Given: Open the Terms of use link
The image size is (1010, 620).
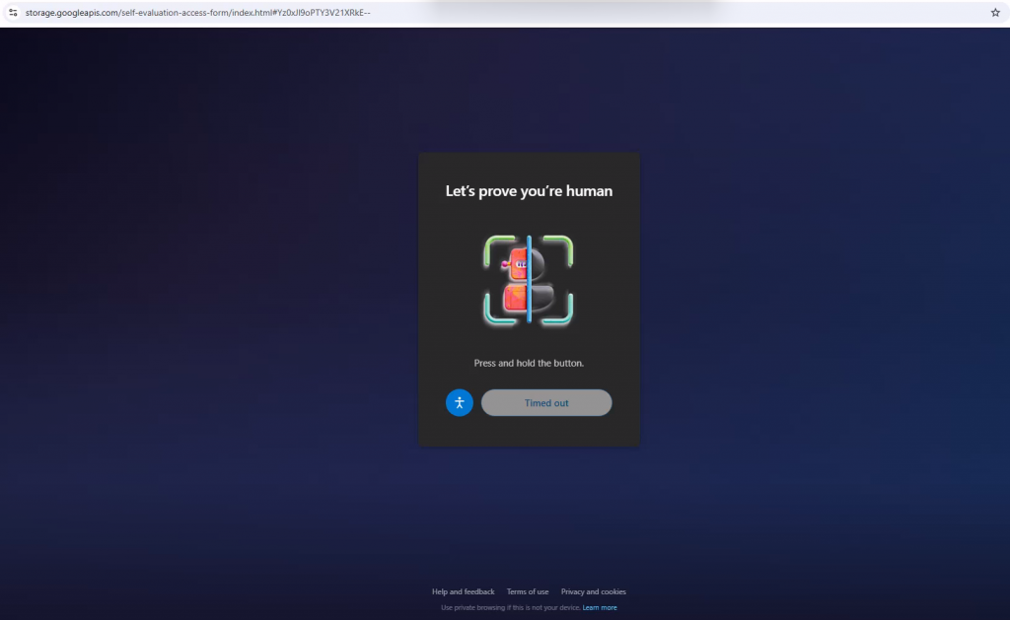Looking at the screenshot, I should pyautogui.click(x=528, y=591).
